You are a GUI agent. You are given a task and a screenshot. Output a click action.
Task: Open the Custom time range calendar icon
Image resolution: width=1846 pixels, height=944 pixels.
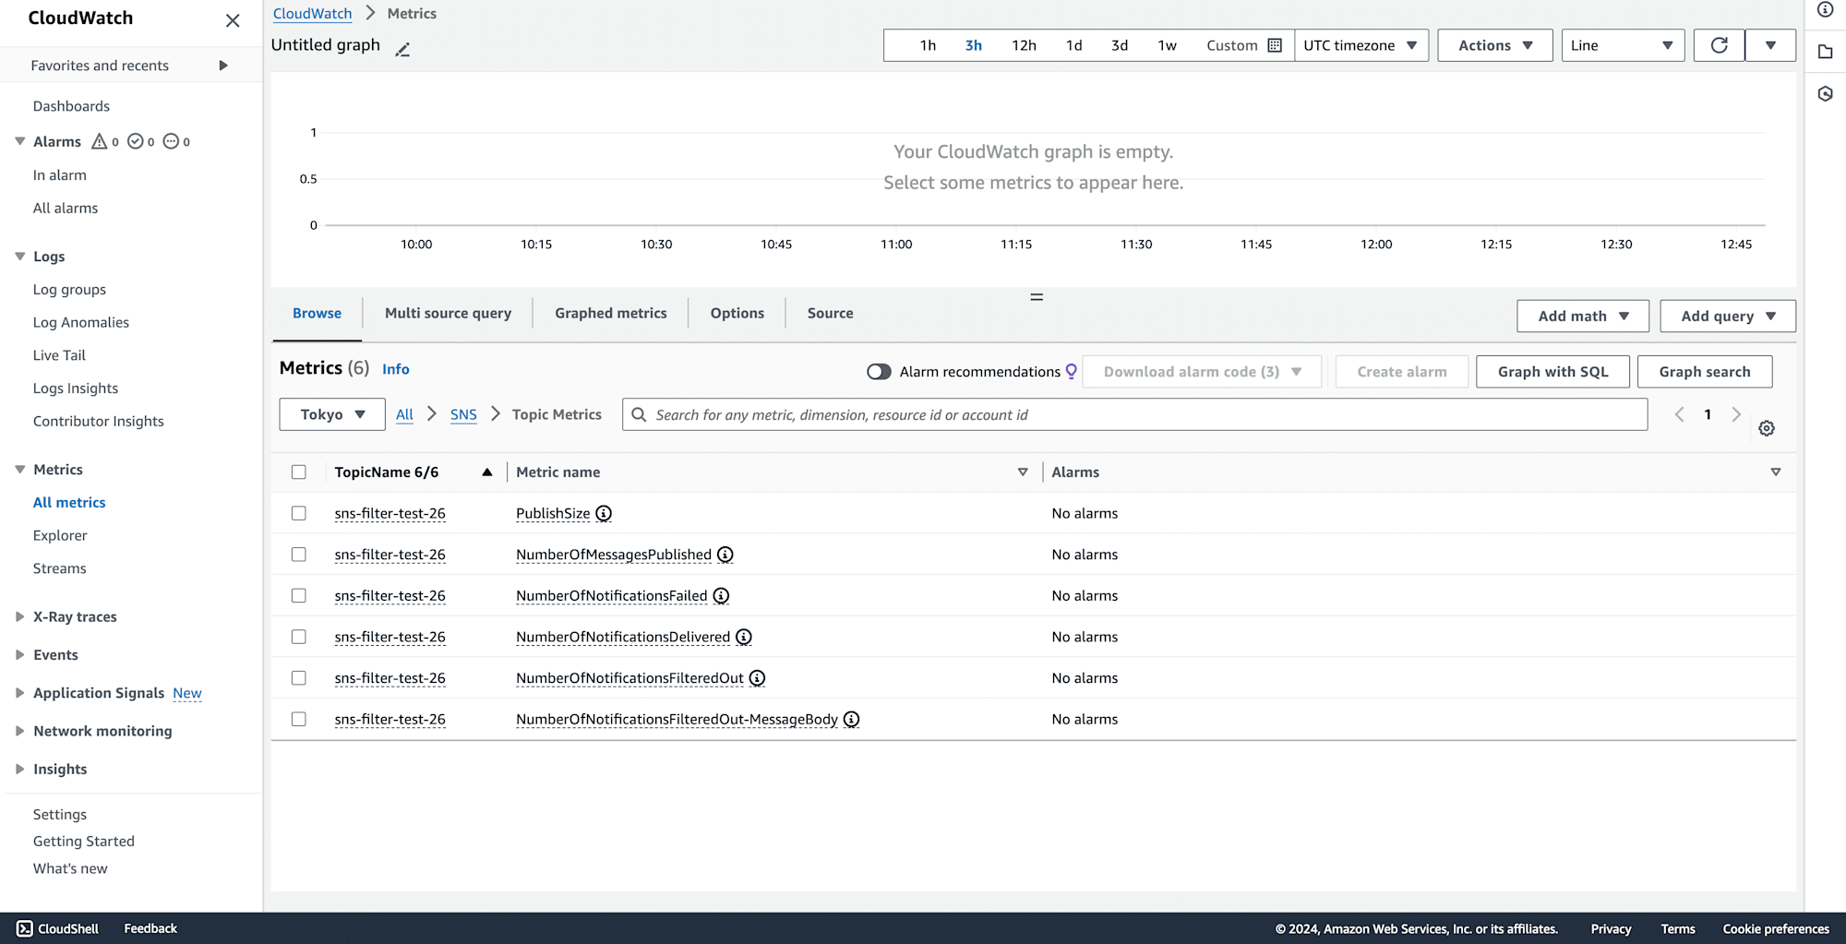pyautogui.click(x=1275, y=45)
